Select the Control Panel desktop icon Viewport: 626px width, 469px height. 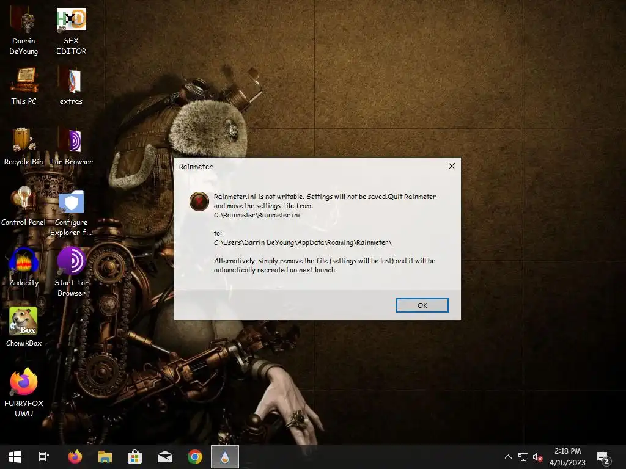point(24,206)
